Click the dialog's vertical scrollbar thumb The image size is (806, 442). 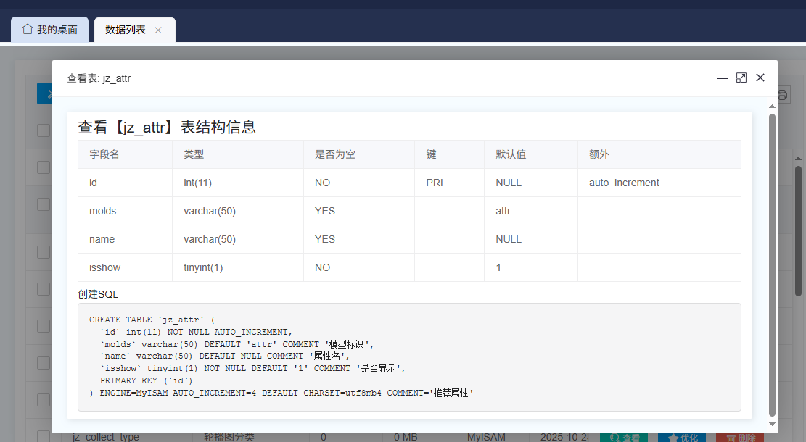pos(772,261)
